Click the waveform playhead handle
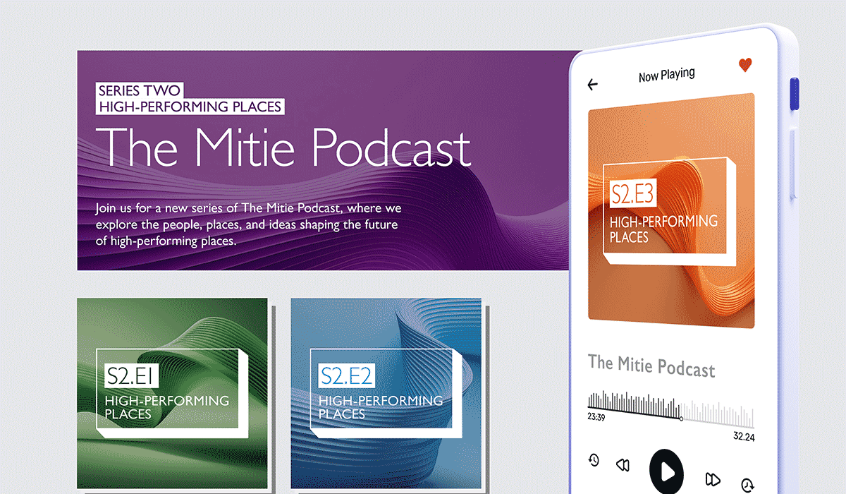 (x=681, y=419)
